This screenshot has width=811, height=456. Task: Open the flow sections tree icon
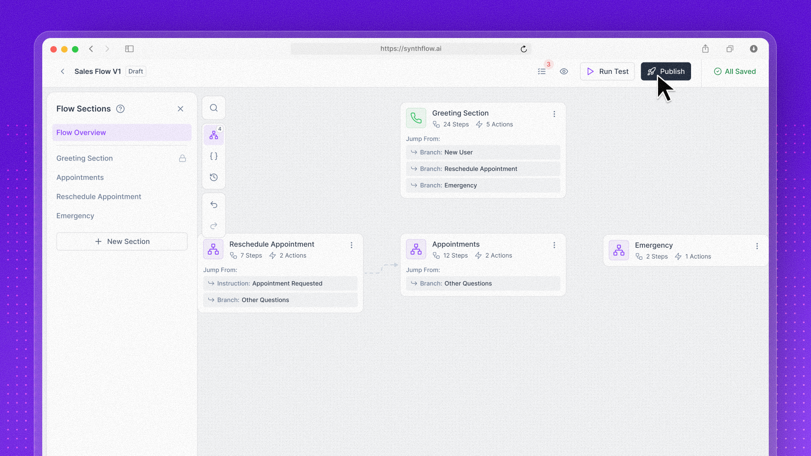point(214,135)
